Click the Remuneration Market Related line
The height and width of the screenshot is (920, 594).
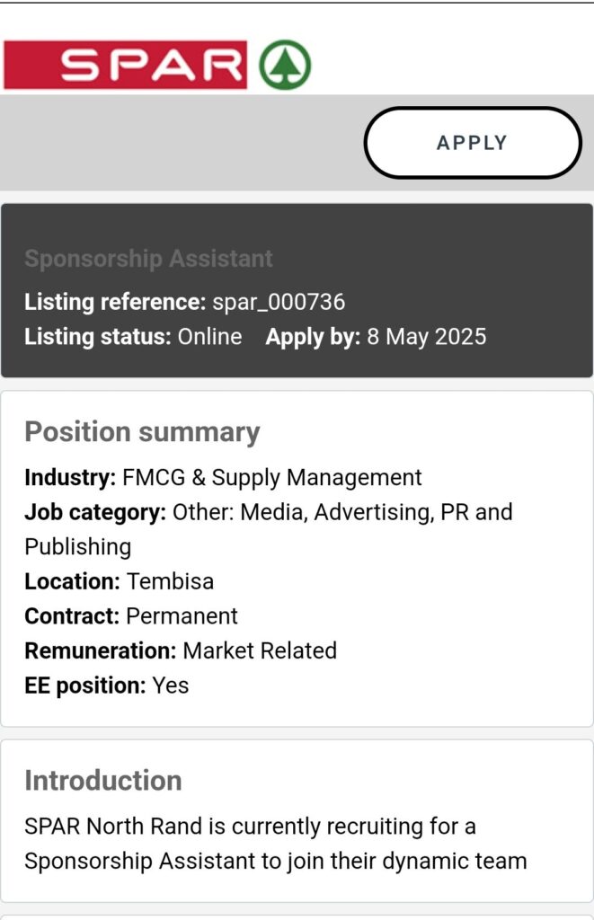pos(181,650)
